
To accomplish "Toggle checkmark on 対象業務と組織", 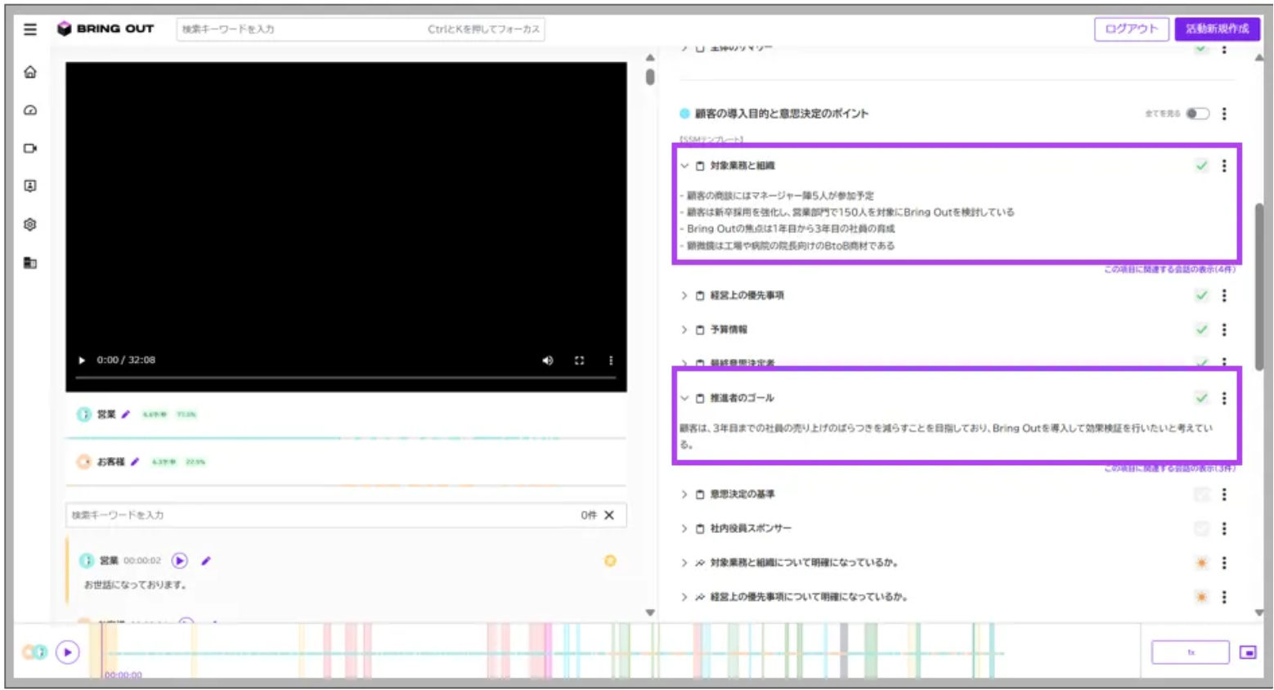I will [1201, 166].
